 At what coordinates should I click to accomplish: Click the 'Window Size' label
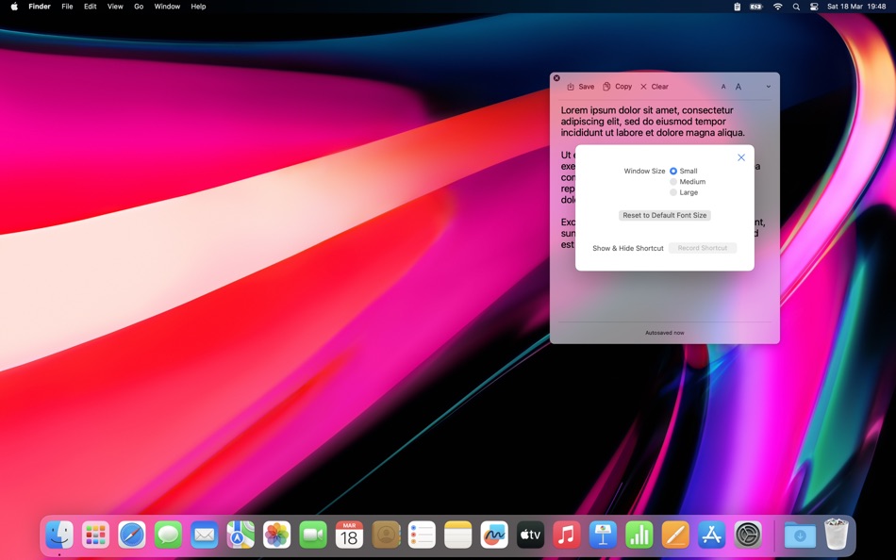644,171
